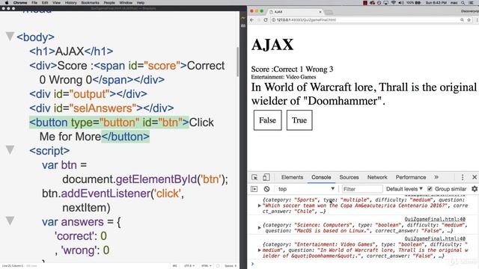Close the AJAX browser tab

(x=320, y=12)
